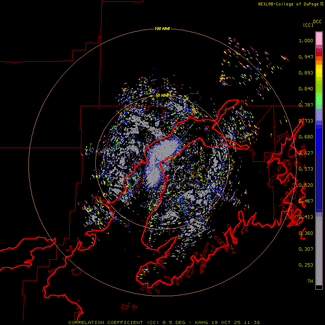
Task: Select the 0.733 scale value
Action: [306, 121]
